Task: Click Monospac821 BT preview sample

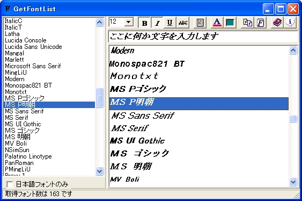Action: (147, 63)
